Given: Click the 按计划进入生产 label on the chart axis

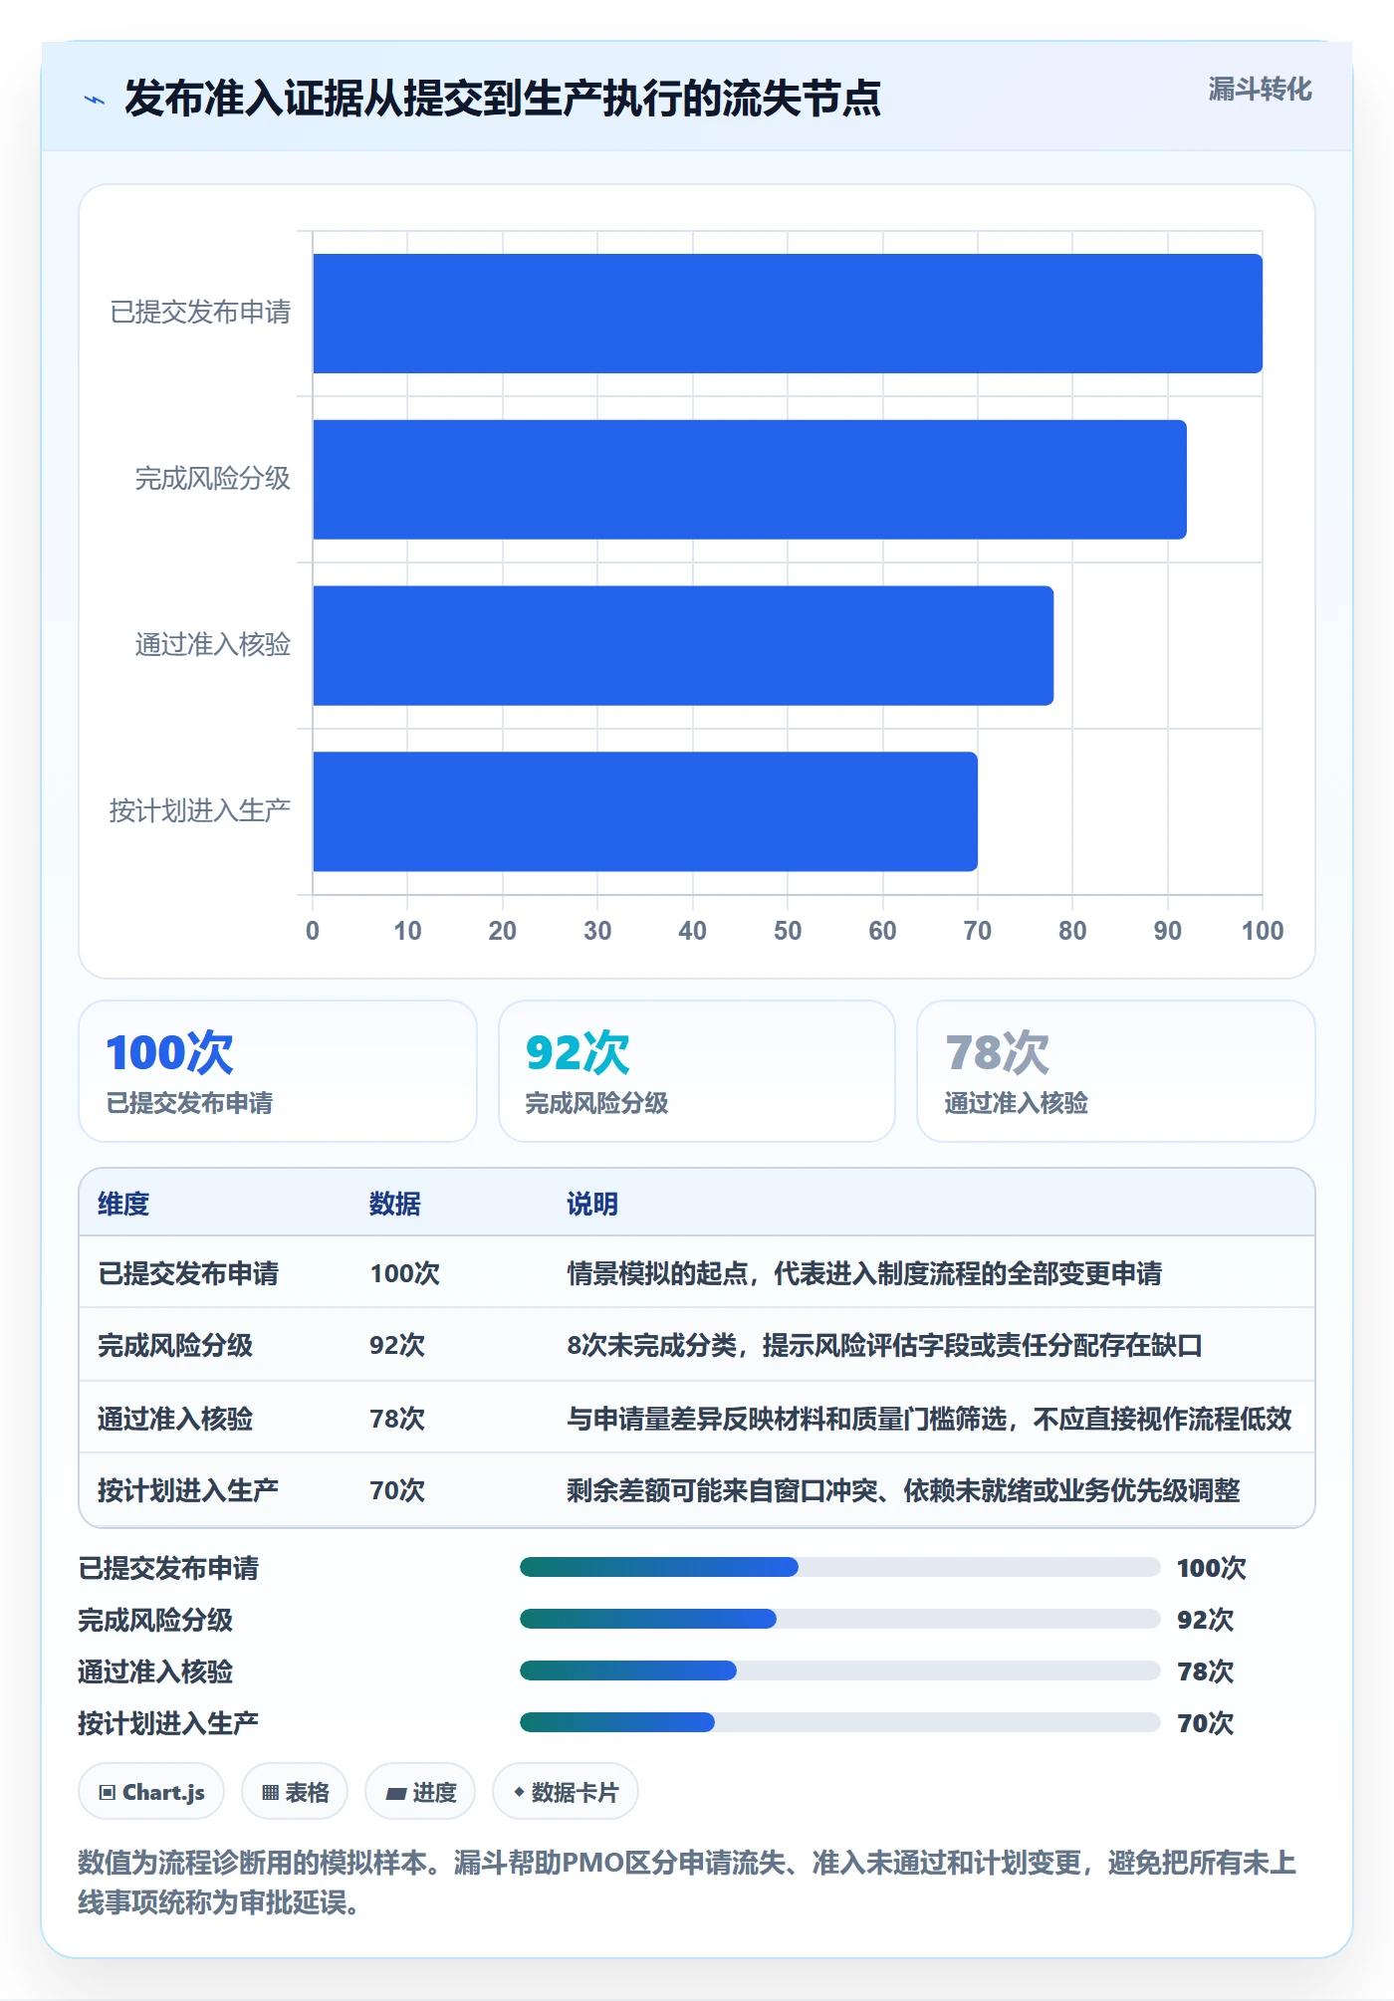Looking at the screenshot, I should [x=200, y=810].
